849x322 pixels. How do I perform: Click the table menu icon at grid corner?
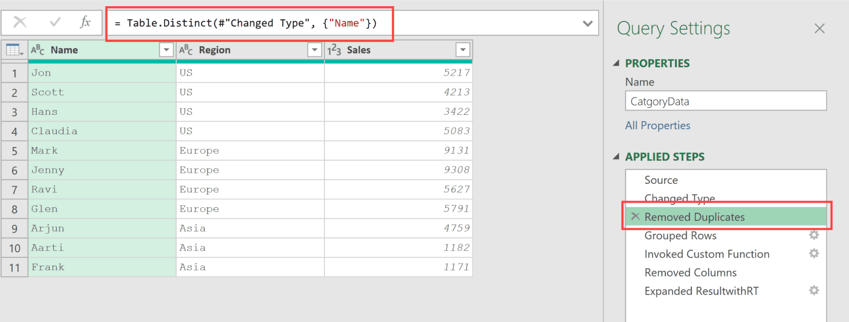point(14,50)
